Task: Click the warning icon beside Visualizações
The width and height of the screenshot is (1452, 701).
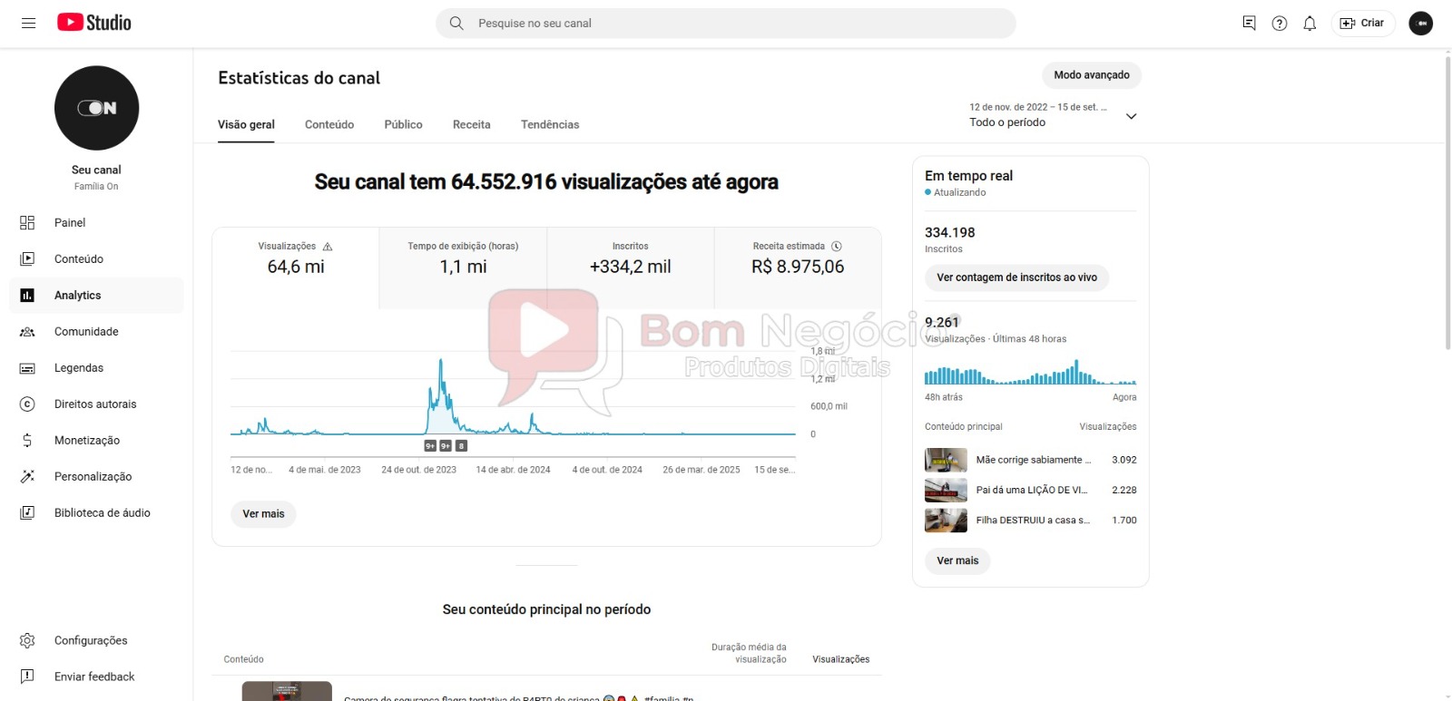Action: tap(328, 247)
